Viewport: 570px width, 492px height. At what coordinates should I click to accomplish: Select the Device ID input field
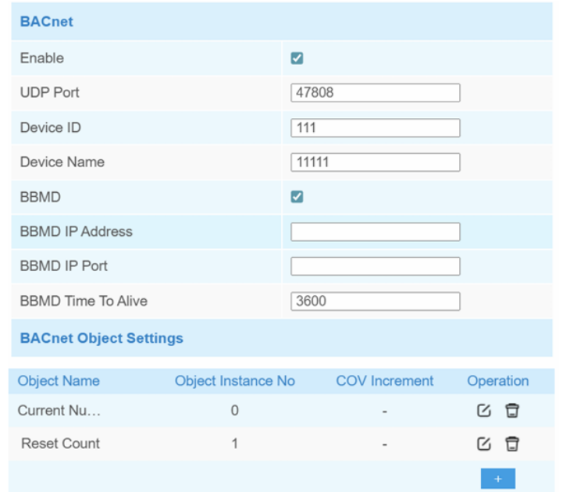tap(376, 127)
